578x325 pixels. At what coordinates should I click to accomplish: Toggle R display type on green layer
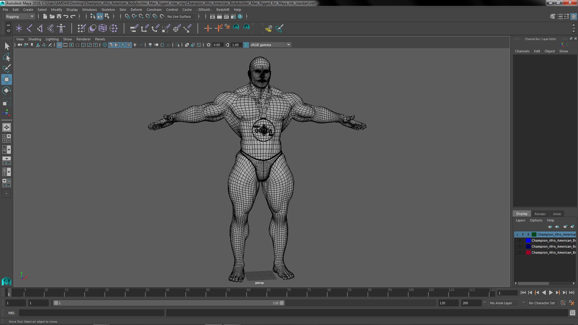(x=528, y=234)
